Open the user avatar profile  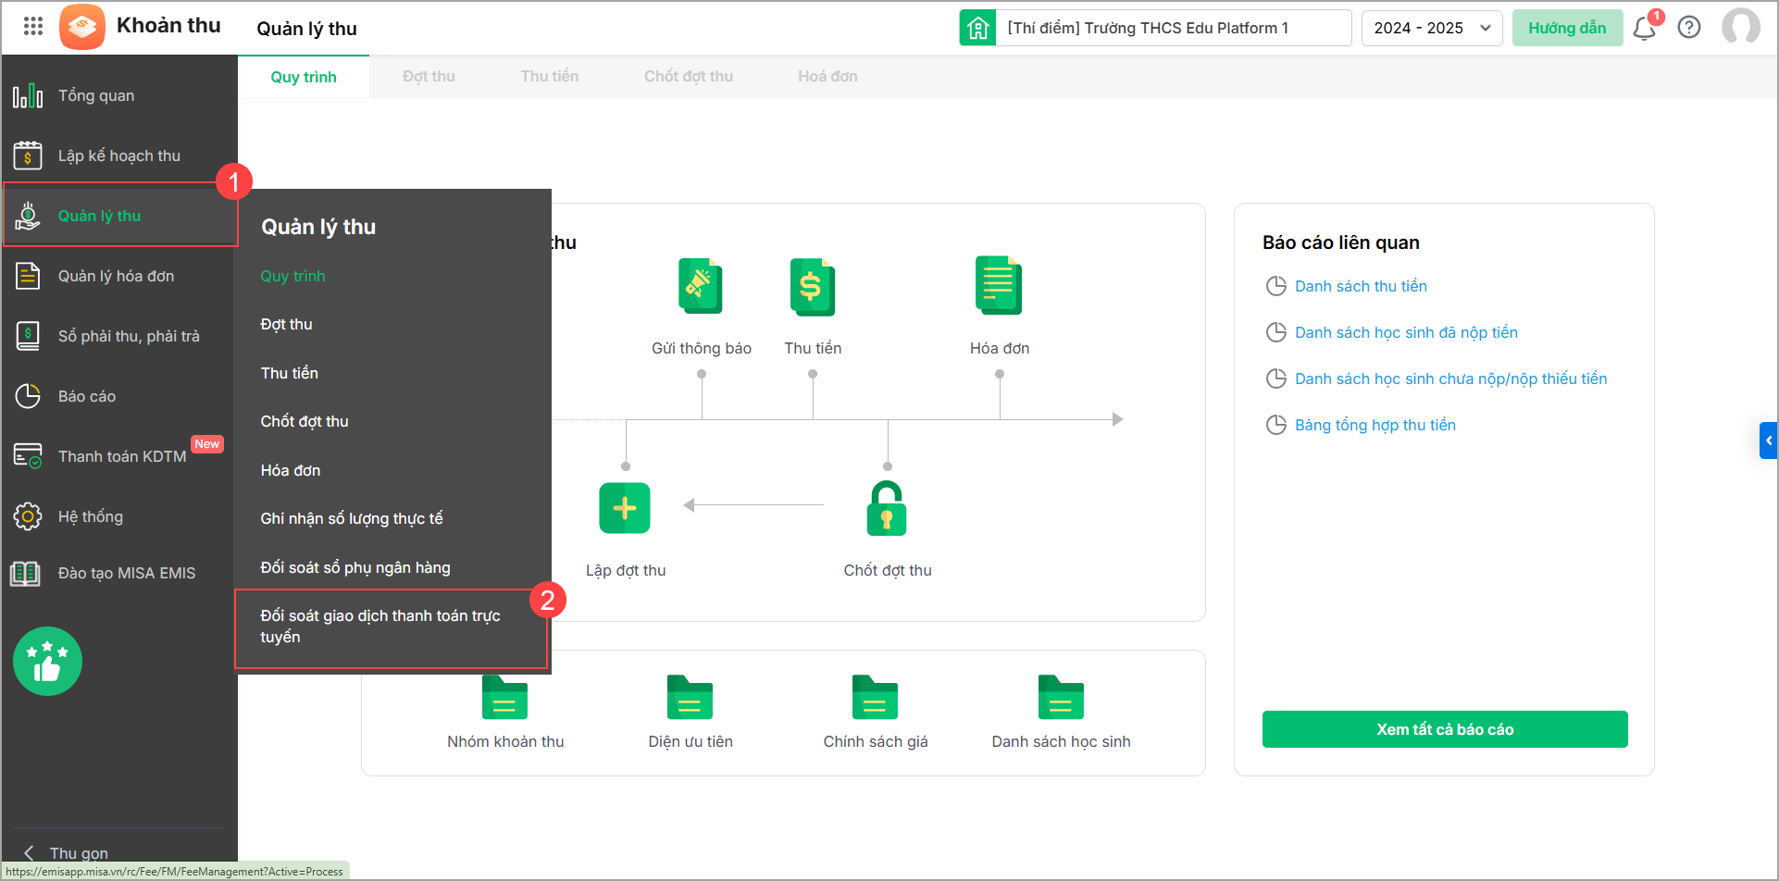pyautogui.click(x=1741, y=28)
